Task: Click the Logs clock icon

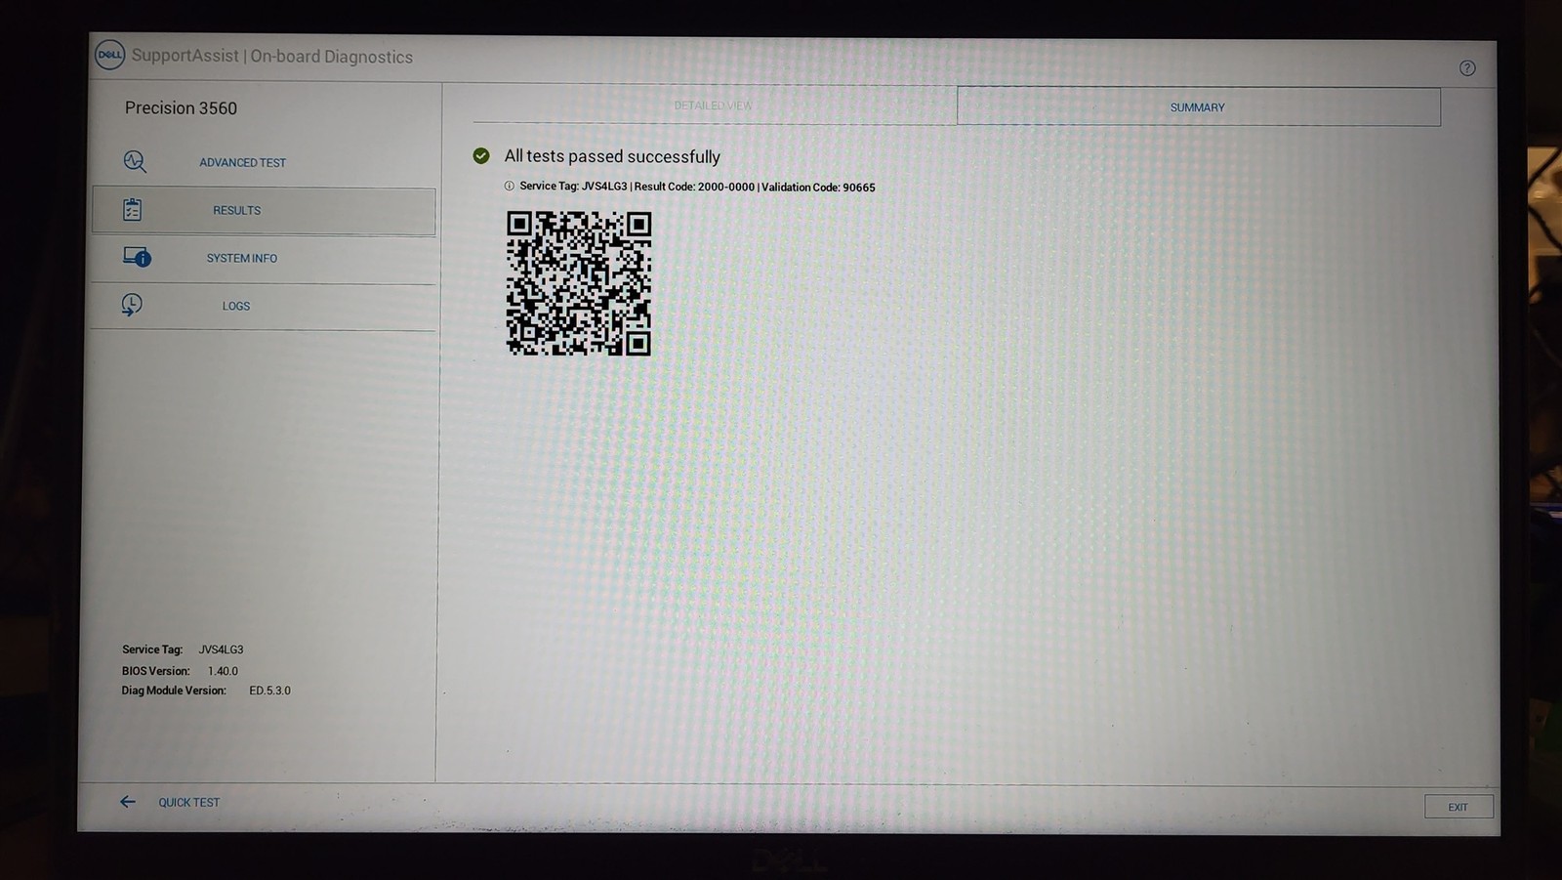Action: pos(132,305)
